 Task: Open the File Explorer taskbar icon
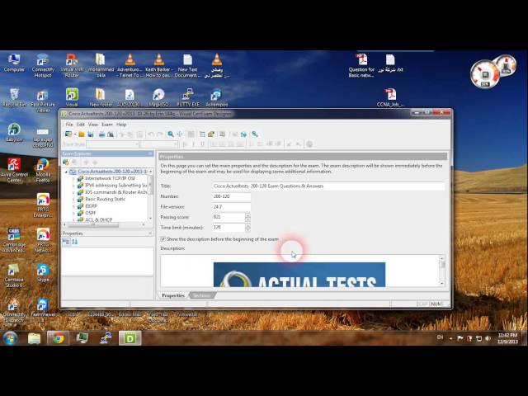pyautogui.click(x=34, y=338)
